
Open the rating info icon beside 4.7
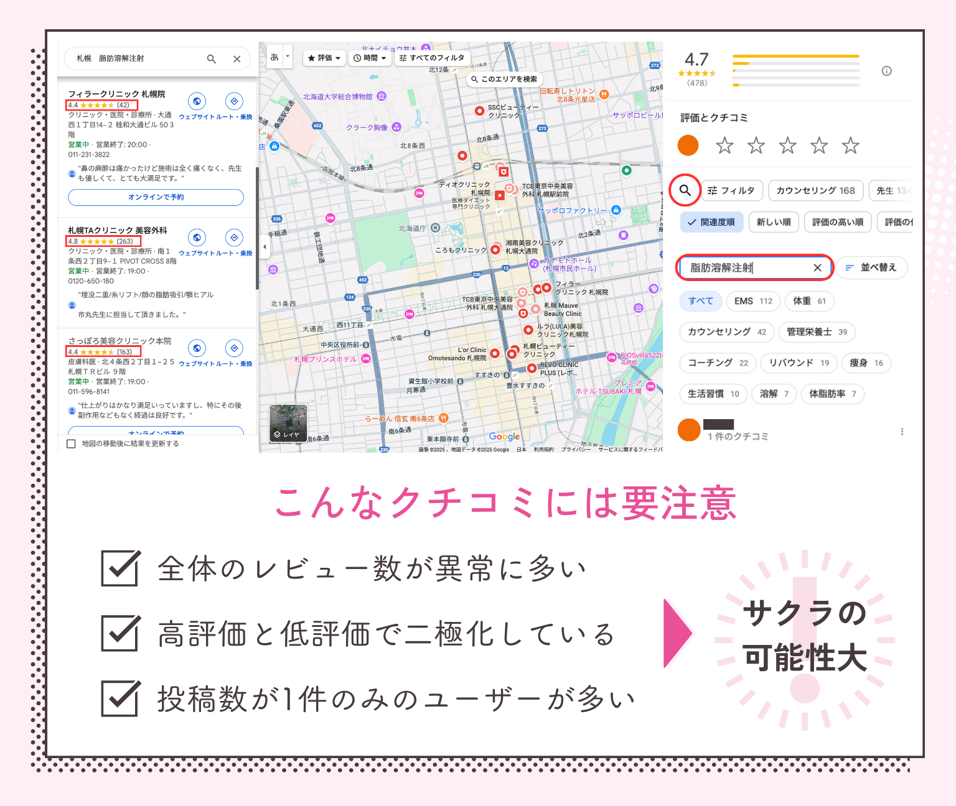[x=887, y=71]
